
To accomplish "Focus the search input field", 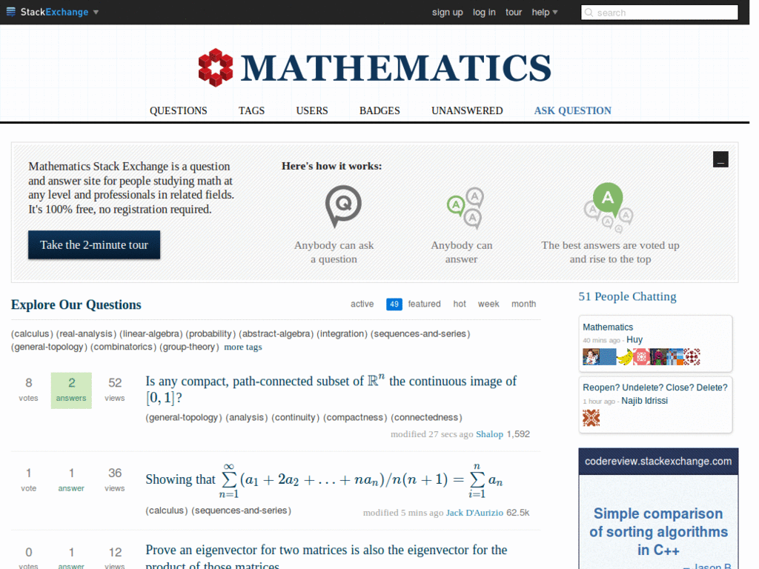I will click(659, 13).
